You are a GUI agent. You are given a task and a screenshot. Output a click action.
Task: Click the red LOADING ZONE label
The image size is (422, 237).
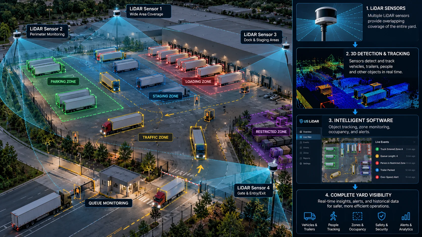(198, 82)
